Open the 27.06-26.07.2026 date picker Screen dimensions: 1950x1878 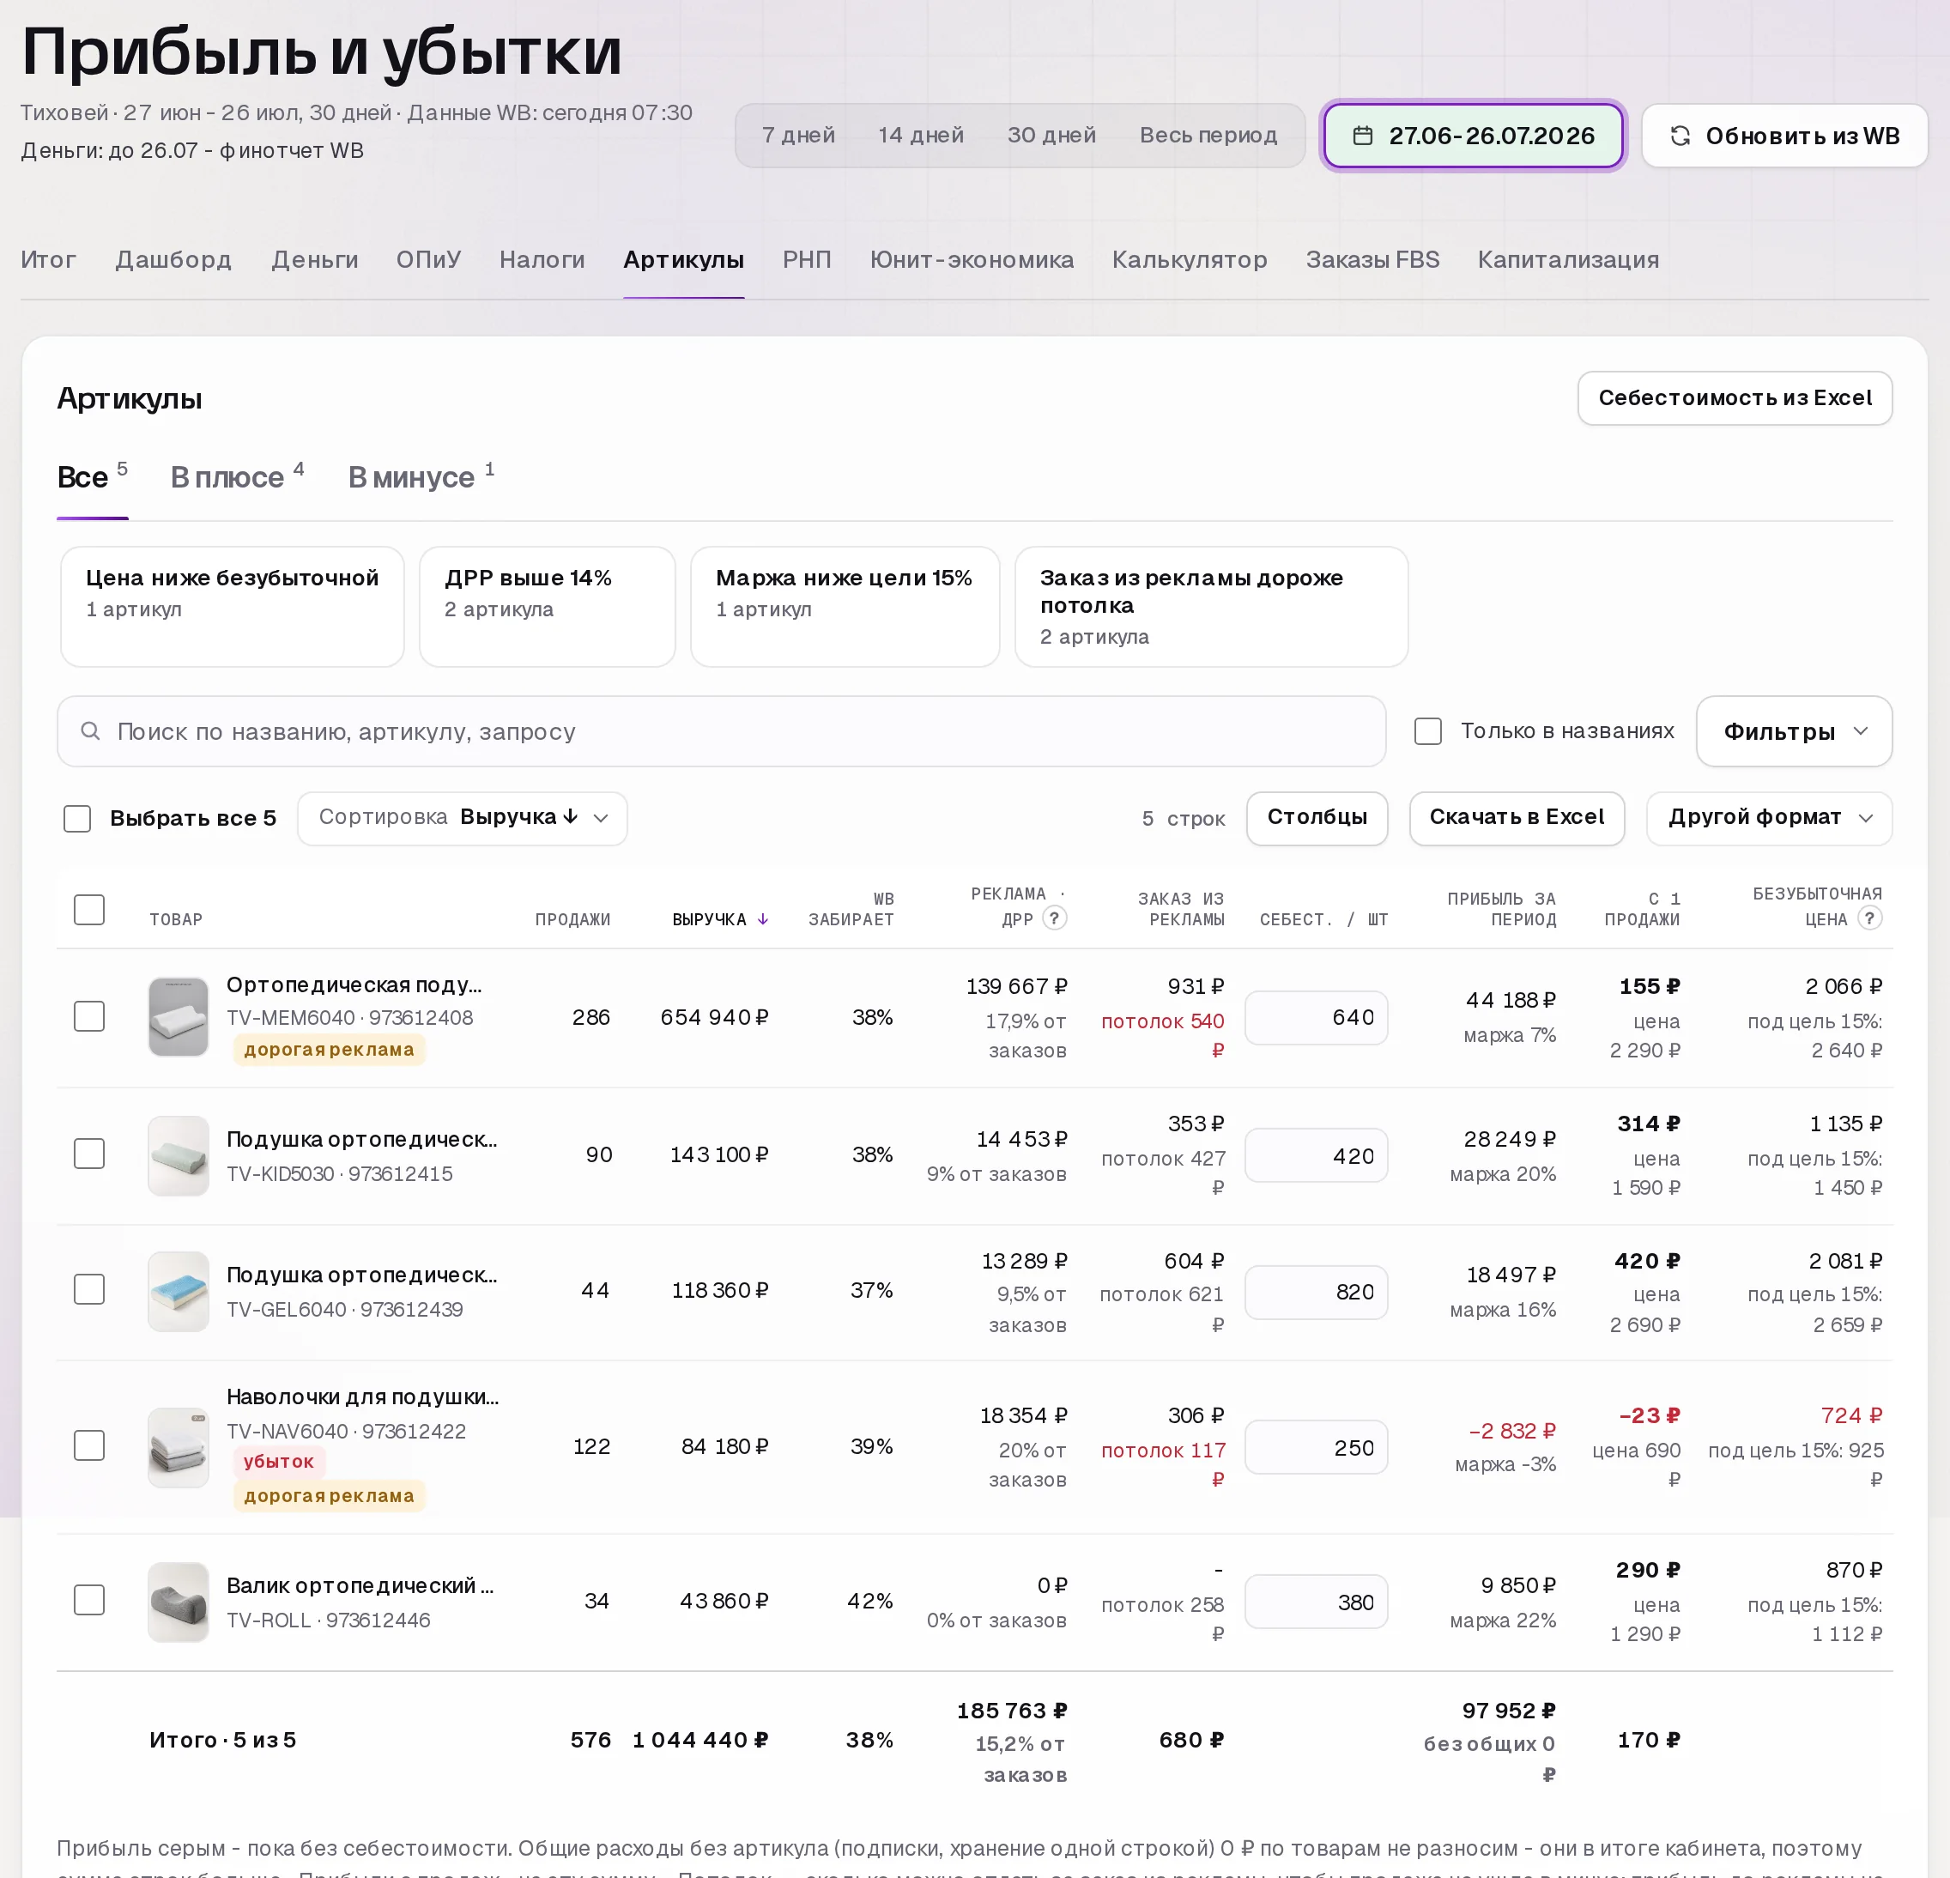(x=1474, y=136)
